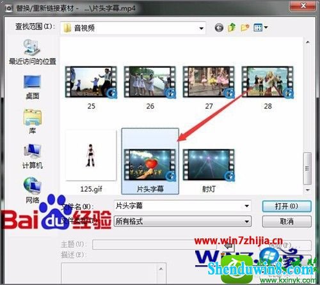Open 网络 in sidebar

click(32, 190)
